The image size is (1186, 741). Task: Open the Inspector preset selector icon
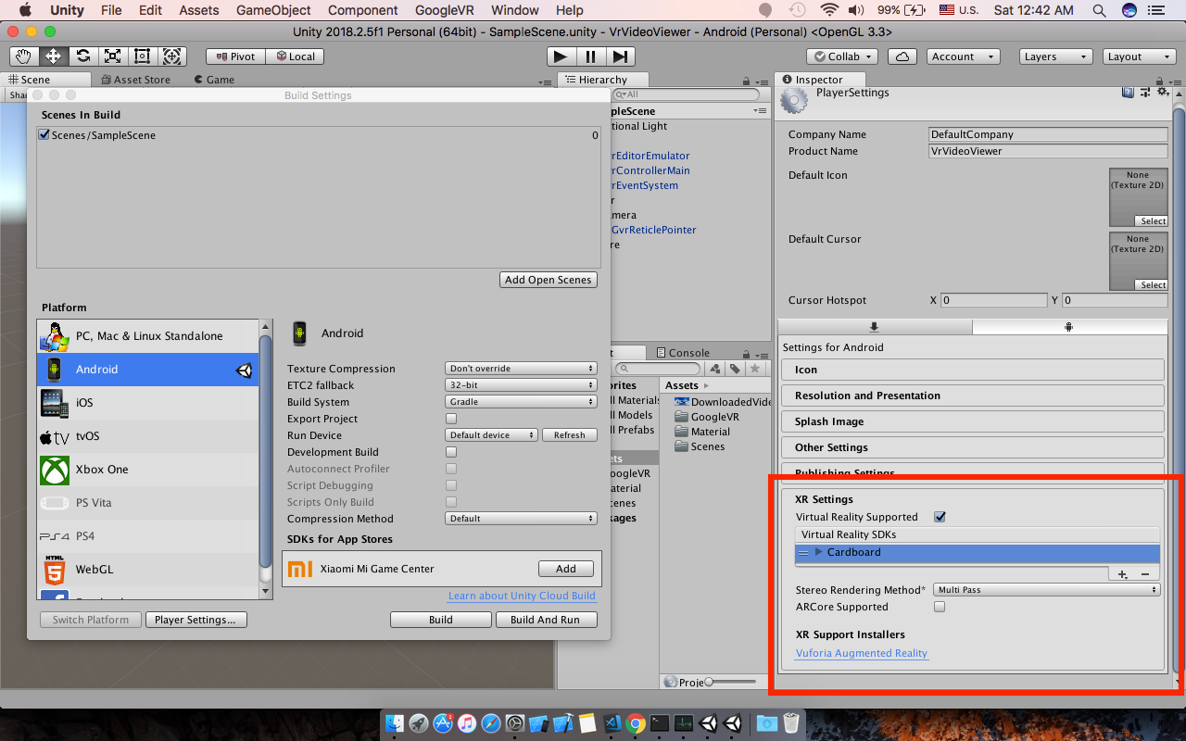point(1144,93)
